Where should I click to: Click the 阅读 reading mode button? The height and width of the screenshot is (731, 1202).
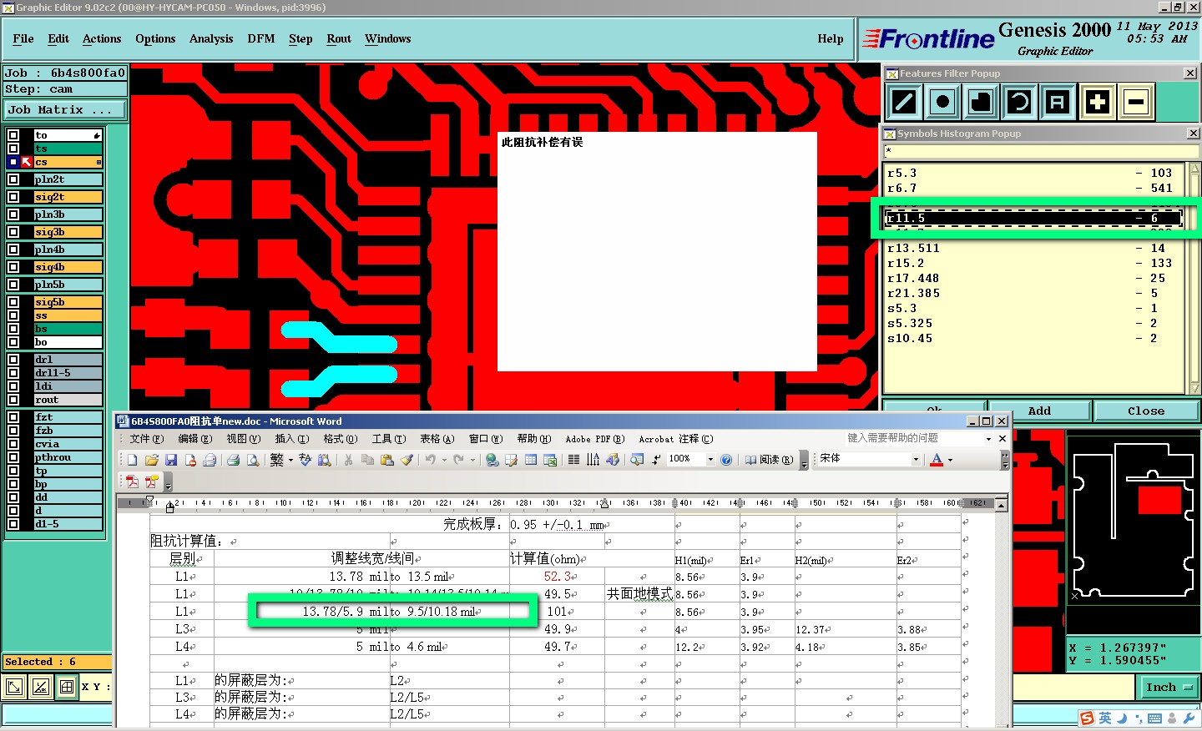point(769,460)
